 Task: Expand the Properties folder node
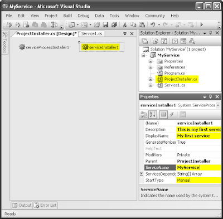click(151, 61)
